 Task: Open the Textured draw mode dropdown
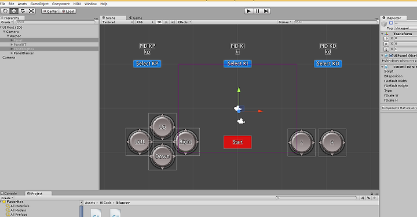click(x=118, y=23)
